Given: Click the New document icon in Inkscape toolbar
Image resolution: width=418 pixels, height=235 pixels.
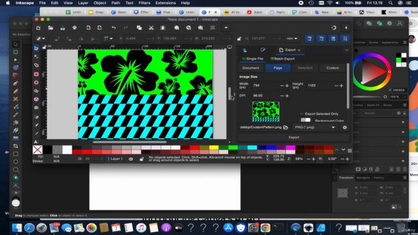Looking at the screenshot, I should pyautogui.click(x=39, y=27).
